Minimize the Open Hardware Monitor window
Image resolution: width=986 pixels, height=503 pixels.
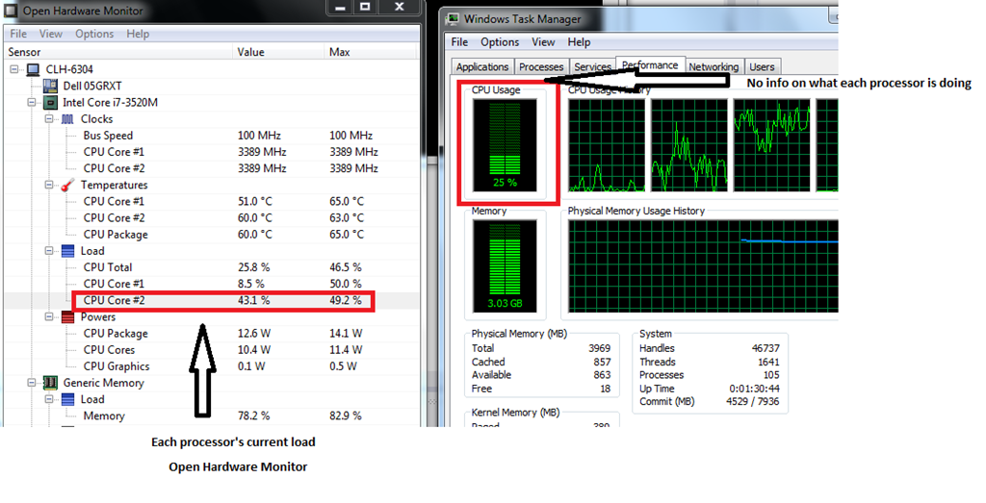click(340, 7)
